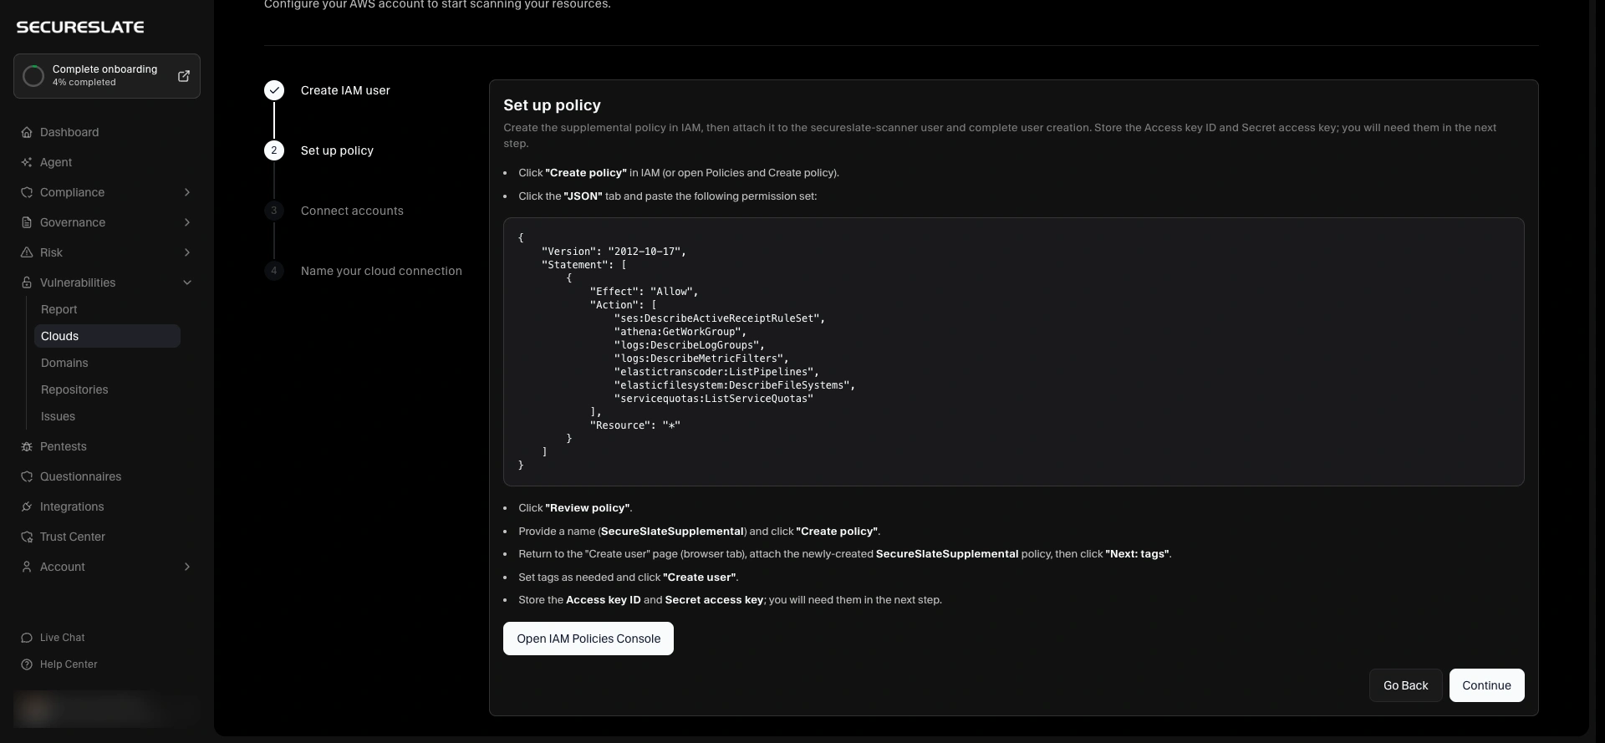Image resolution: width=1605 pixels, height=743 pixels.
Task: Select Clouds under Vulnerabilities
Action: (x=107, y=336)
